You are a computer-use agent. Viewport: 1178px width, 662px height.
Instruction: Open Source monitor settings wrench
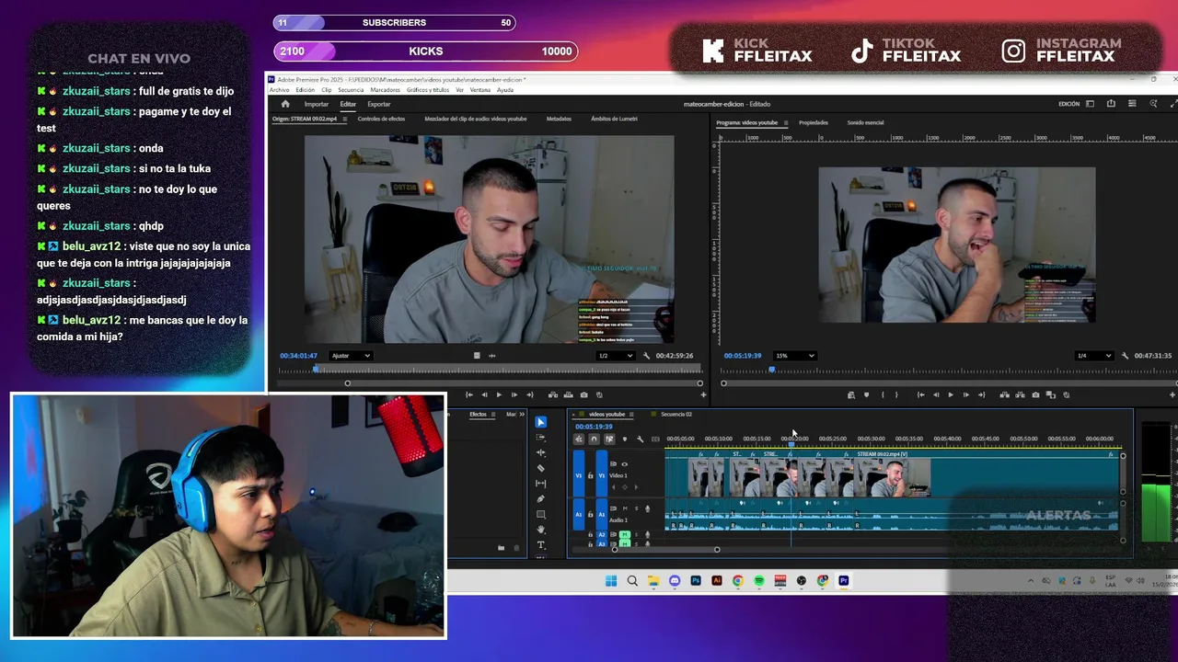pyautogui.click(x=646, y=356)
